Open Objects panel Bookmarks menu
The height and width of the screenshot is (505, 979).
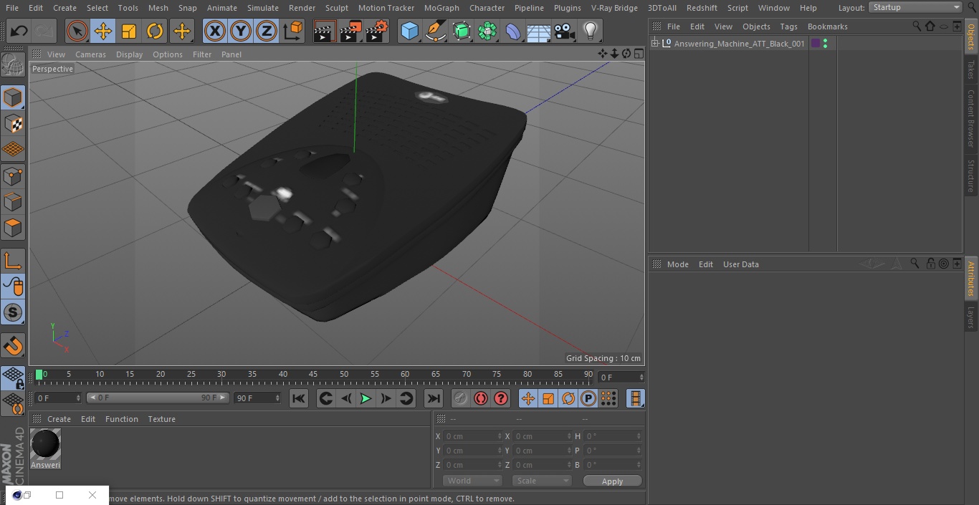click(x=827, y=27)
